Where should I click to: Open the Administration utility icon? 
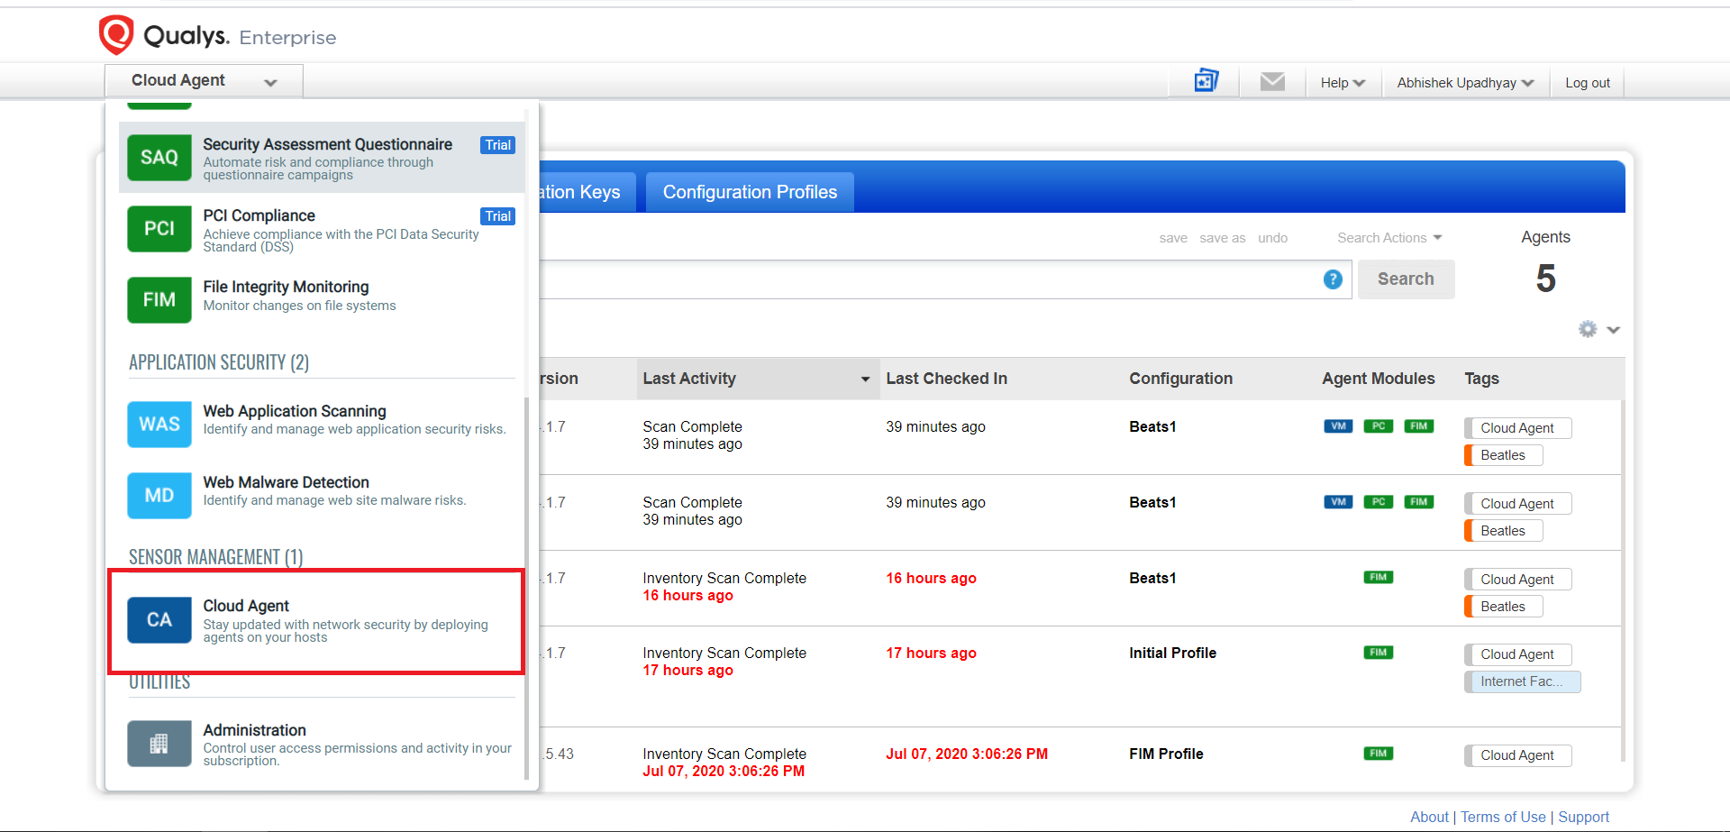[159, 744]
